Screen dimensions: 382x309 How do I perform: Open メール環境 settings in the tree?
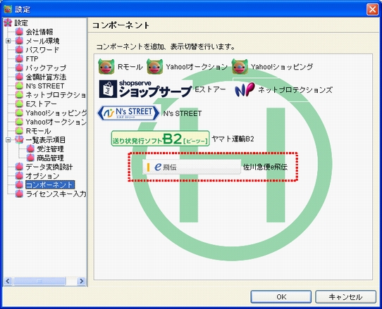point(42,41)
